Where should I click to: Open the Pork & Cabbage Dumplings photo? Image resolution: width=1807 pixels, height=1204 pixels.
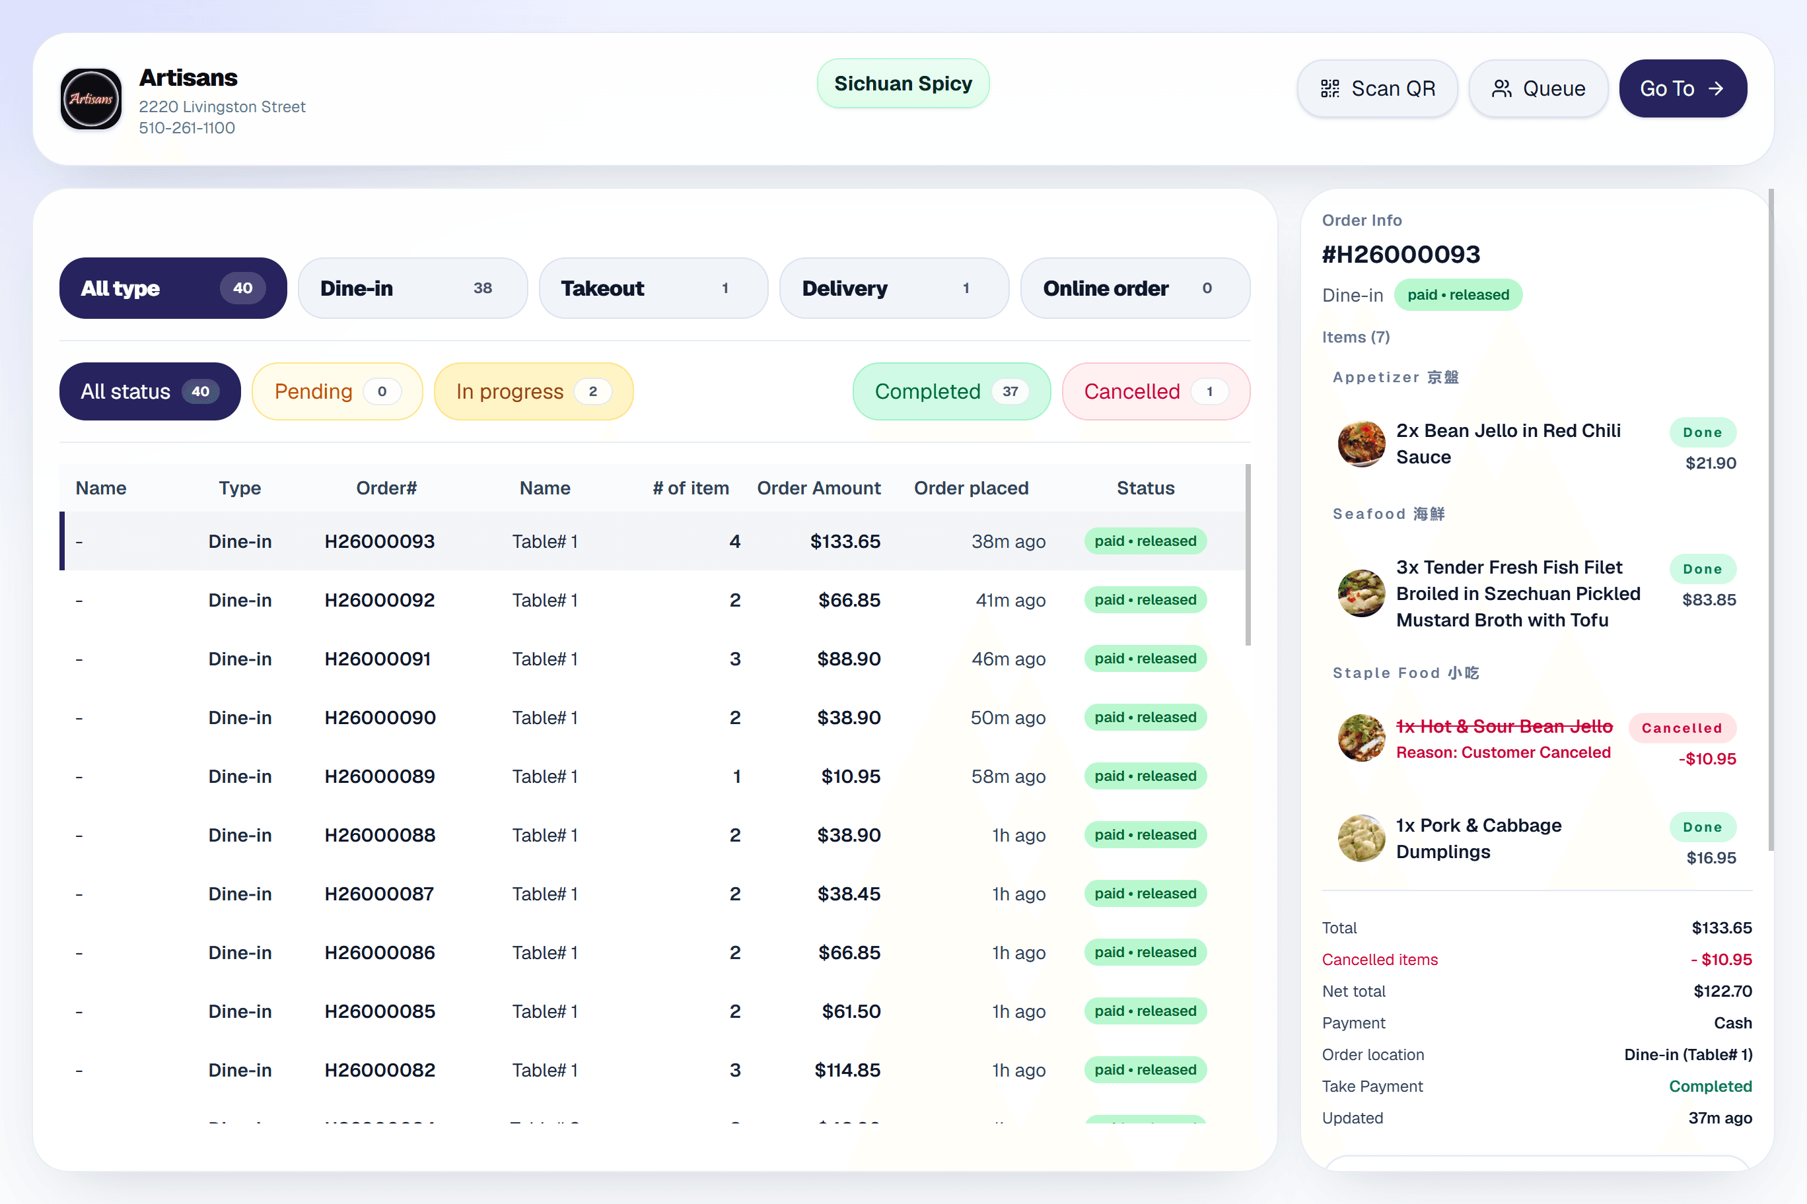[x=1361, y=838]
